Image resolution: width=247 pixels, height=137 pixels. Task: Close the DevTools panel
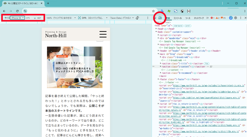(245, 18)
